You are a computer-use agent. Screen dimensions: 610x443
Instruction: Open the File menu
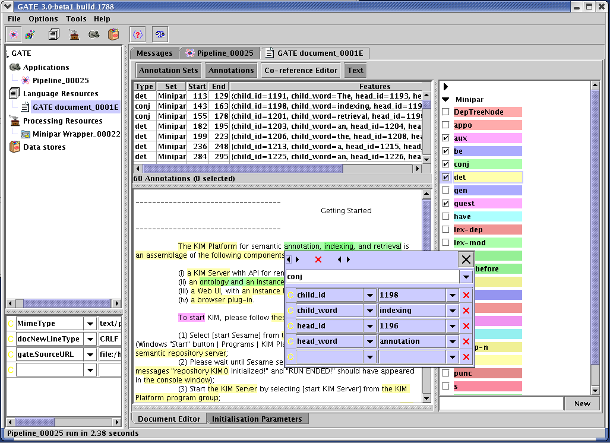(14, 18)
